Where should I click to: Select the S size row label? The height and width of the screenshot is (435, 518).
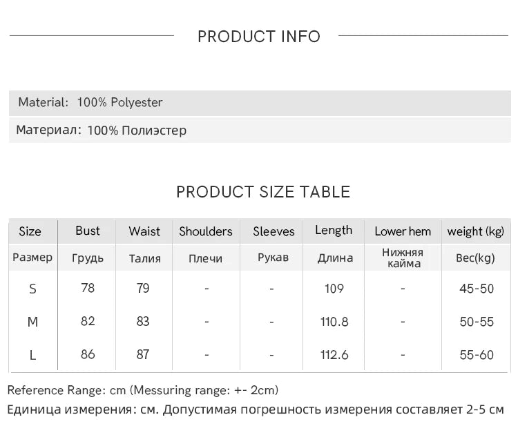tap(32, 289)
